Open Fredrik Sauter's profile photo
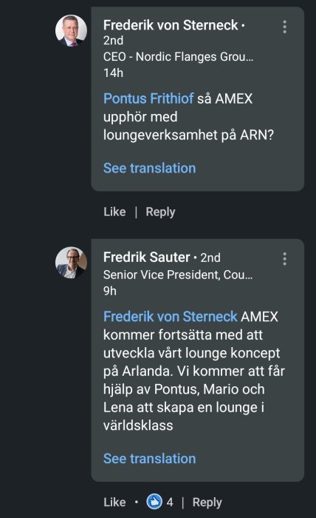 coord(71,263)
